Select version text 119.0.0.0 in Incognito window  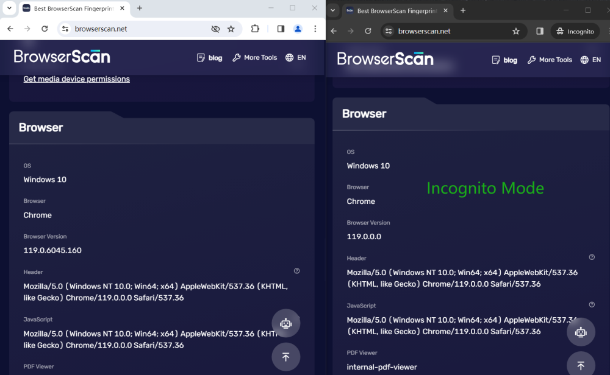364,236
